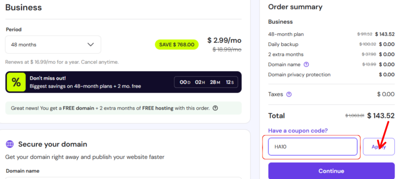Click the Order summary heading
This screenshot has width=402, height=179.
[295, 7]
